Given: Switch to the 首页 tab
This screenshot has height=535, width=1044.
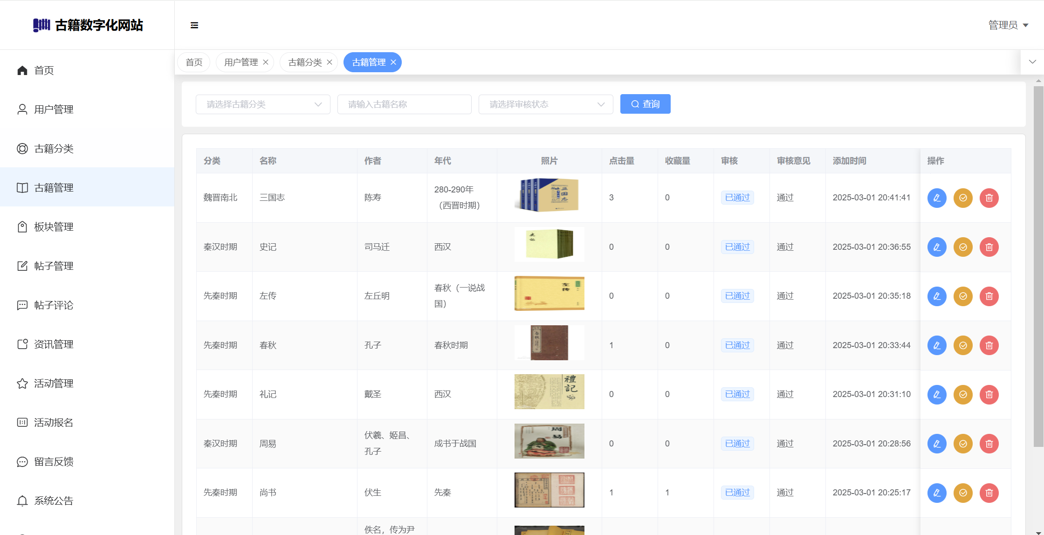Looking at the screenshot, I should tap(194, 62).
